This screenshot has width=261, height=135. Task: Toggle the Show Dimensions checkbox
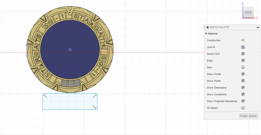(x=243, y=87)
